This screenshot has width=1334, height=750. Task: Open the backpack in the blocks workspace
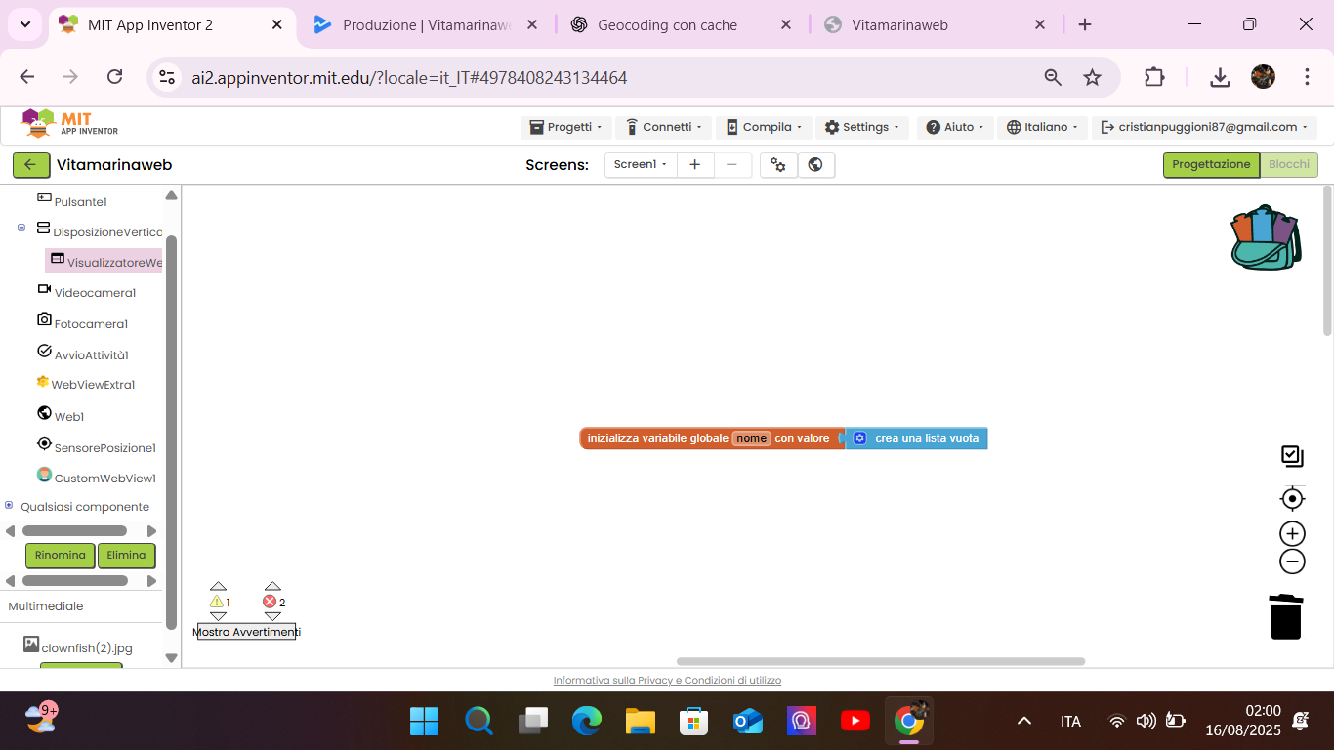click(x=1266, y=237)
